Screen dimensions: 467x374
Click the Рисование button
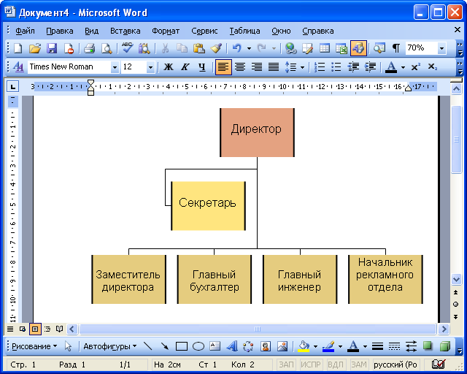[x=34, y=346]
